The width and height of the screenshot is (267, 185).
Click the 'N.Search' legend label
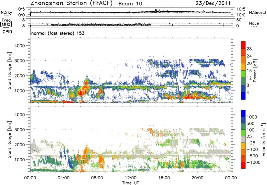[258, 12]
